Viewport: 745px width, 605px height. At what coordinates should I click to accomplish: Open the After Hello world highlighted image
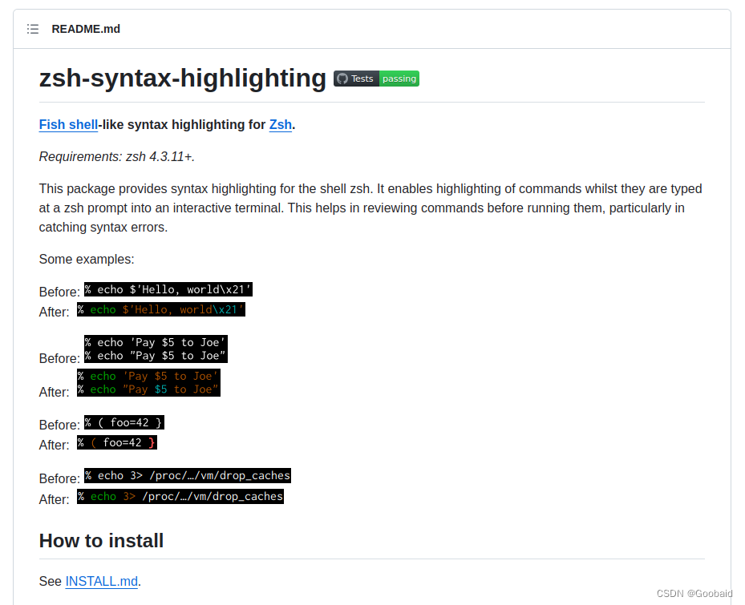(x=161, y=309)
